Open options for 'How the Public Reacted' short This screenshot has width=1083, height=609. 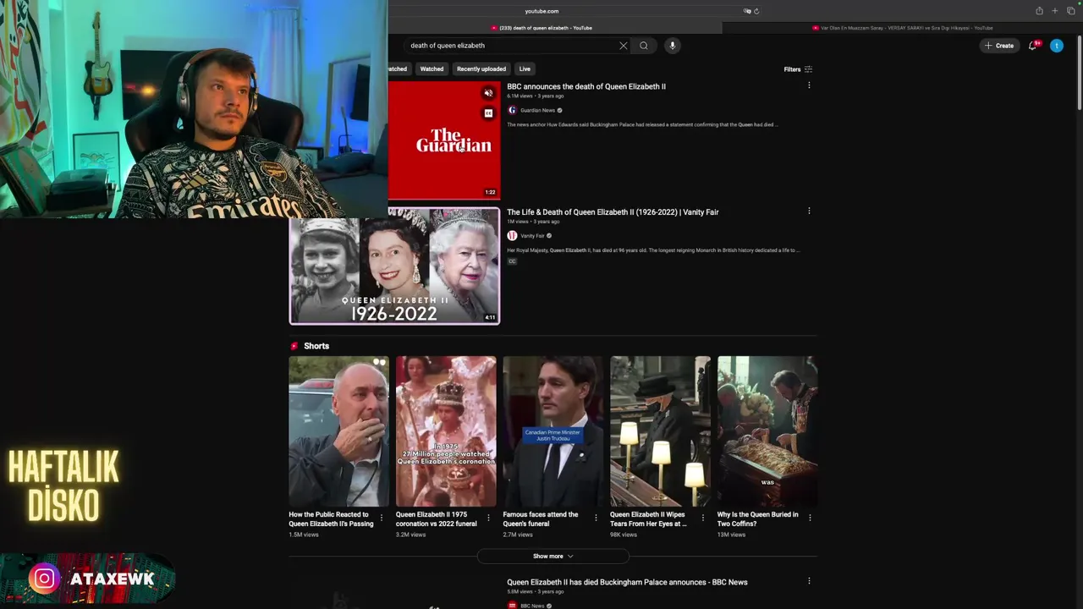381,518
